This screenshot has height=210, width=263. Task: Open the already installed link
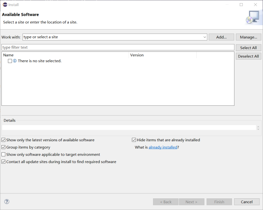tap(163, 147)
